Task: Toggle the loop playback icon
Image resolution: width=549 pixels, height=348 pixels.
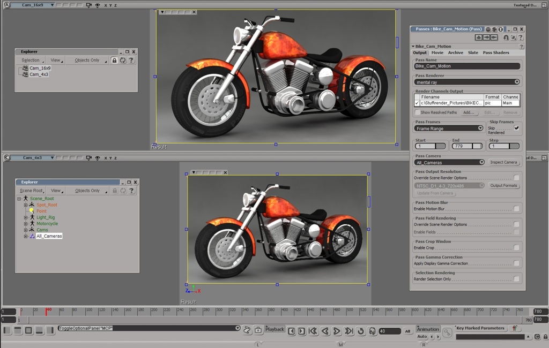Action: tap(361, 331)
